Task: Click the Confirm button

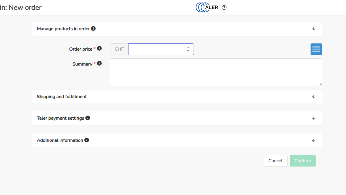Action: [x=303, y=161]
